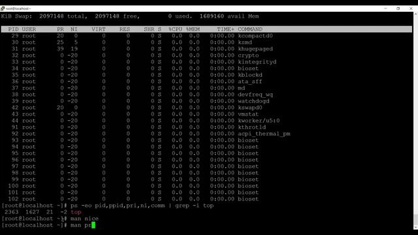
Task: Click PID 29 in process list
Action: (15, 36)
